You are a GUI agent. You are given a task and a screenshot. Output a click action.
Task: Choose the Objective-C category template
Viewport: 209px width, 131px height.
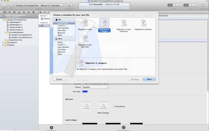[104, 26]
